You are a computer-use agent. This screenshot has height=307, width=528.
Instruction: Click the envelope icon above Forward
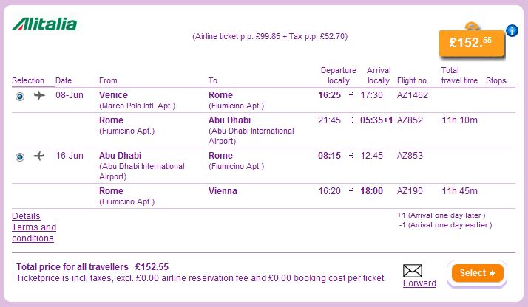(412, 271)
